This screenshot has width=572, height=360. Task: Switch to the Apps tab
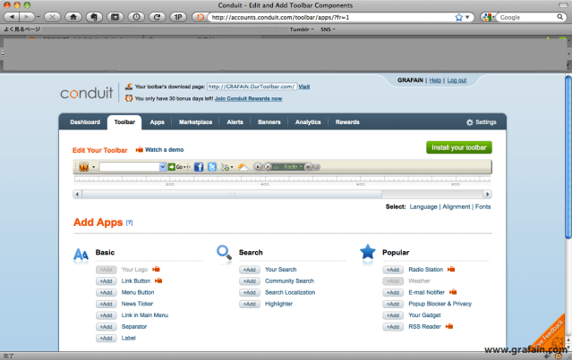(x=158, y=122)
